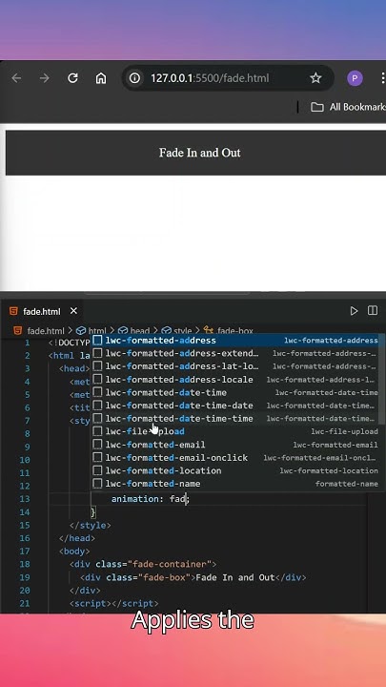The image size is (386, 687).
Task: Reload the fade.html page
Action: [72, 78]
